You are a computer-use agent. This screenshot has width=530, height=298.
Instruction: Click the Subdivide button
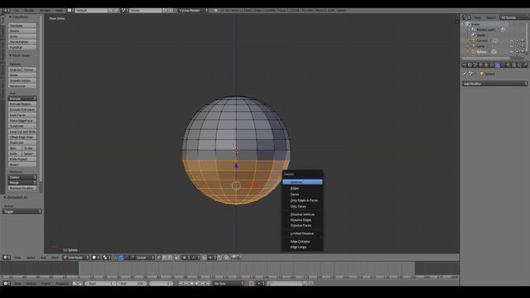click(22, 126)
